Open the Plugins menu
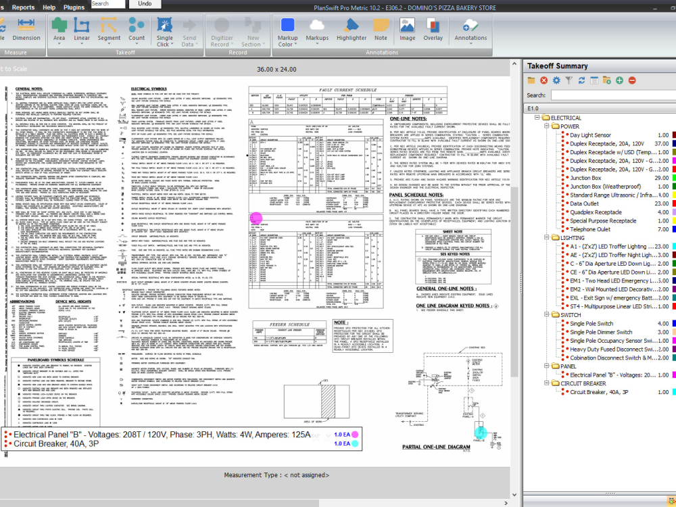The height and width of the screenshot is (507, 676). tap(74, 7)
